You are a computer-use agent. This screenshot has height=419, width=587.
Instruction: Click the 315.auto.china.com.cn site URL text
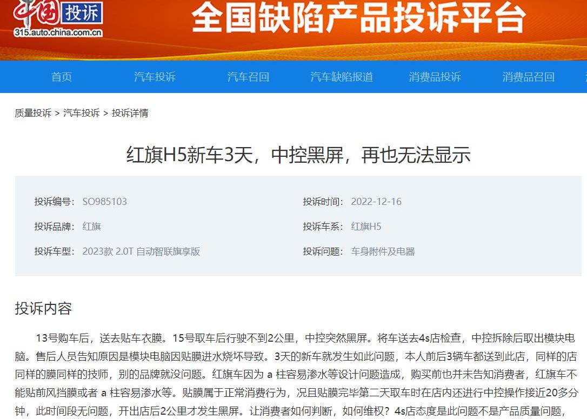(58, 32)
